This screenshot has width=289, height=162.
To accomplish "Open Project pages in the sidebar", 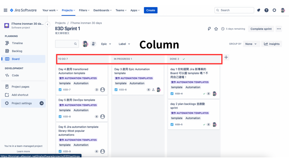I will (23, 87).
